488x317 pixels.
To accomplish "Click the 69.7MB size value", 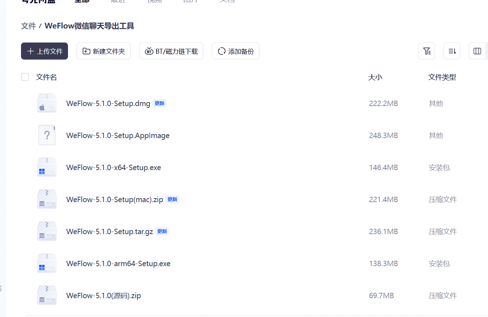I will [381, 296].
